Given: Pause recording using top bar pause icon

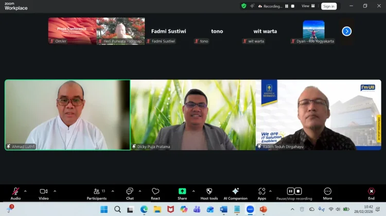Looking at the screenshot, I should [287, 6].
